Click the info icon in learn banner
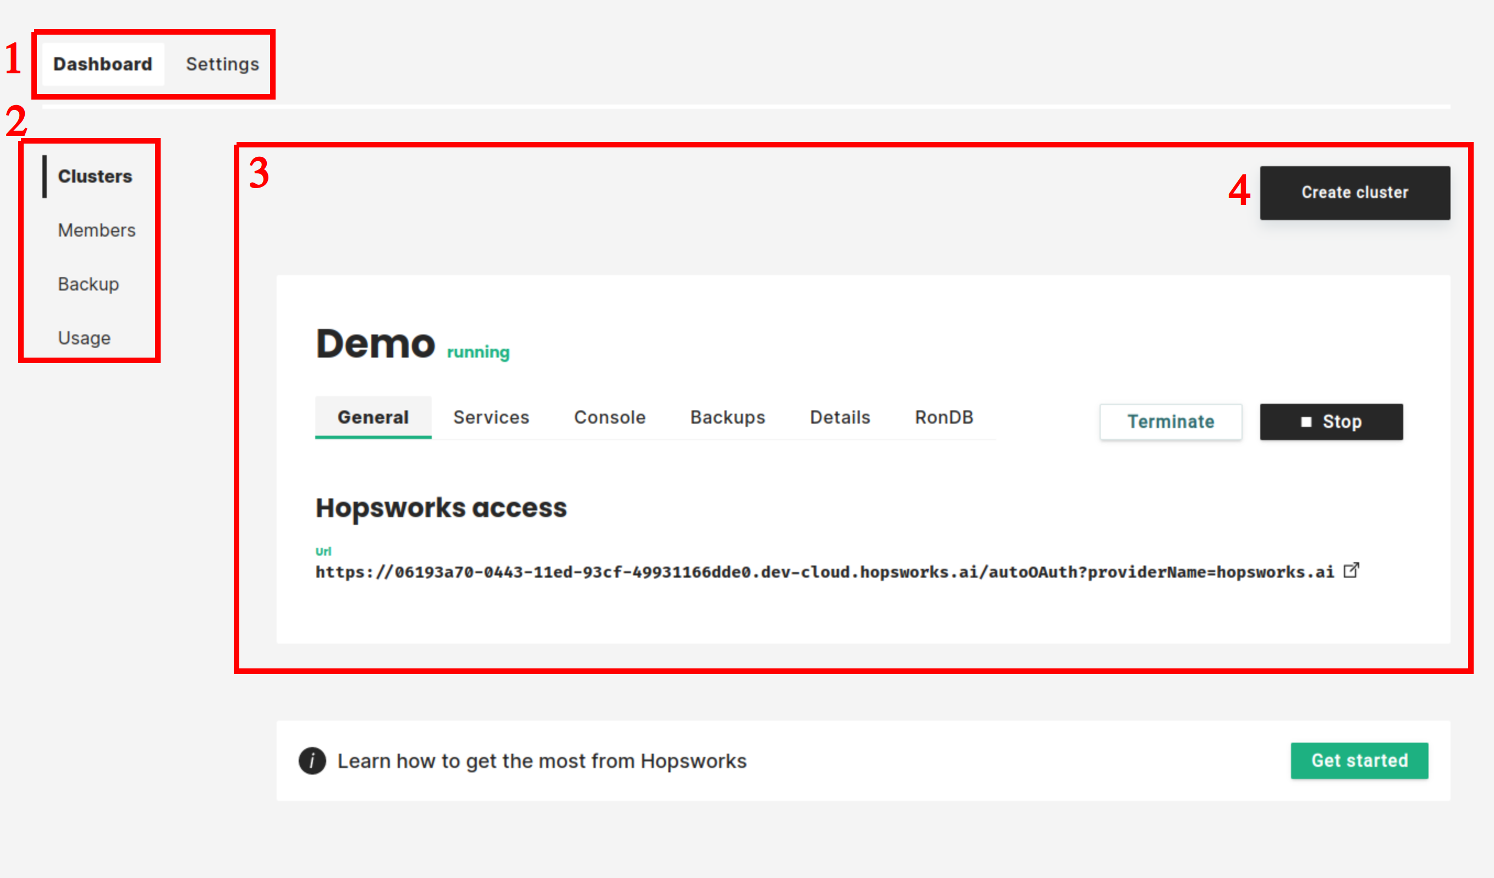 tap(312, 761)
